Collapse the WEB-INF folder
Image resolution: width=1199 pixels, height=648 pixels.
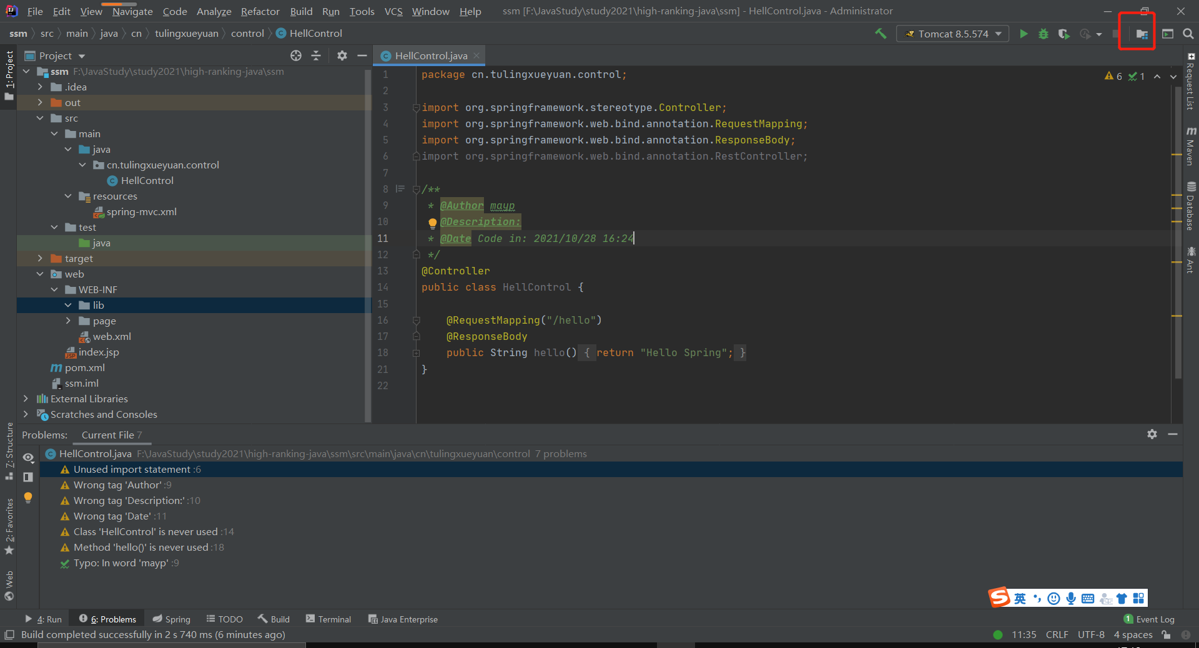(54, 289)
